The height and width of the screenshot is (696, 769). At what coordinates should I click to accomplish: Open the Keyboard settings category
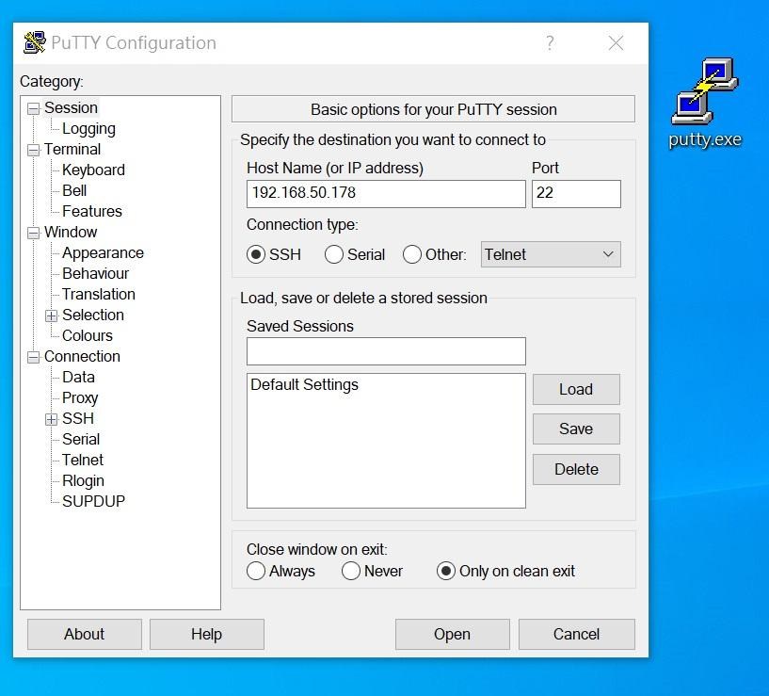click(x=94, y=170)
